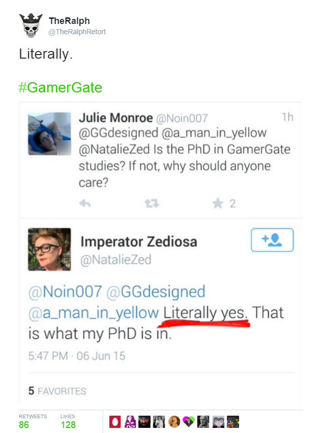This screenshot has height=433, width=322.
Task: View the 5 Favorites list
Action: pos(57,391)
